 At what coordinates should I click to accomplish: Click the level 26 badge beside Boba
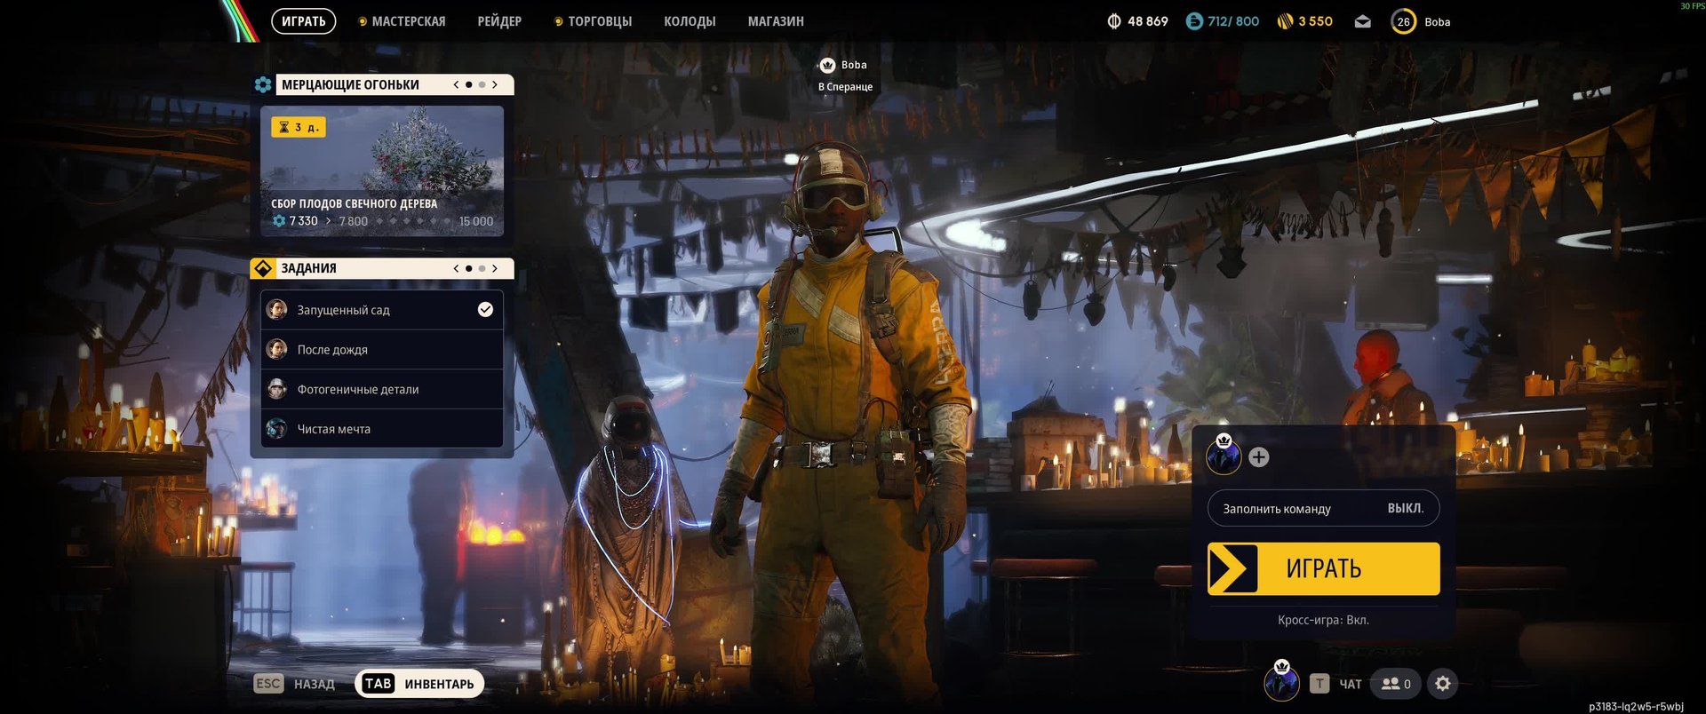pyautogui.click(x=1403, y=21)
